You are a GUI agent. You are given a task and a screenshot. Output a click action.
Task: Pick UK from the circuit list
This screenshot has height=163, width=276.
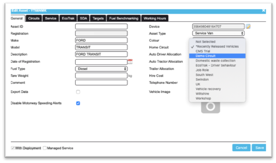pyautogui.click(x=217, y=84)
